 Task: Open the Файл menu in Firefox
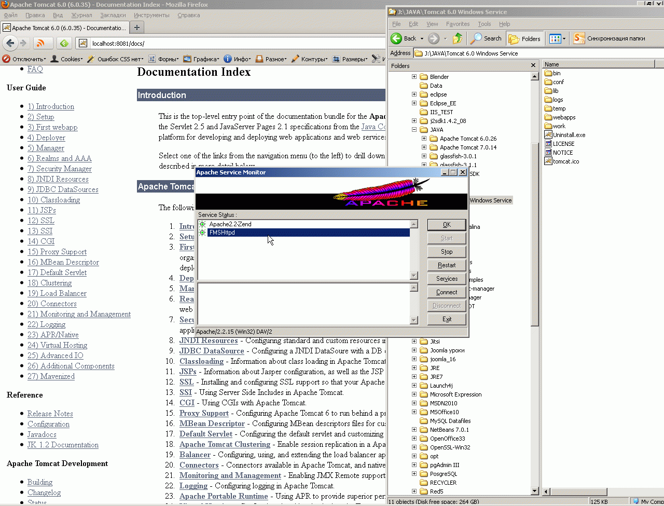tap(10, 15)
